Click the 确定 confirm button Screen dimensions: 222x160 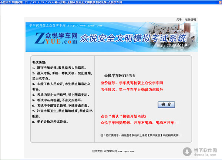[x=166, y=105]
